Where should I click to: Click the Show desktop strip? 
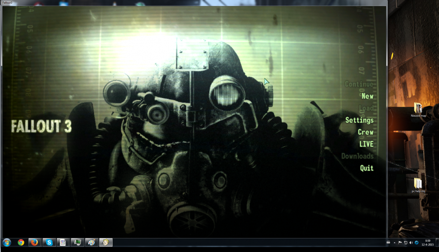pos(437,242)
